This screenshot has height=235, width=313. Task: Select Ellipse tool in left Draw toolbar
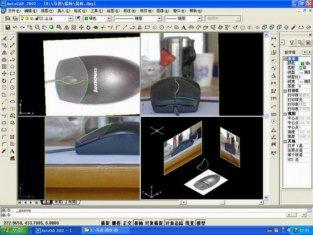pyautogui.click(x=12, y=102)
